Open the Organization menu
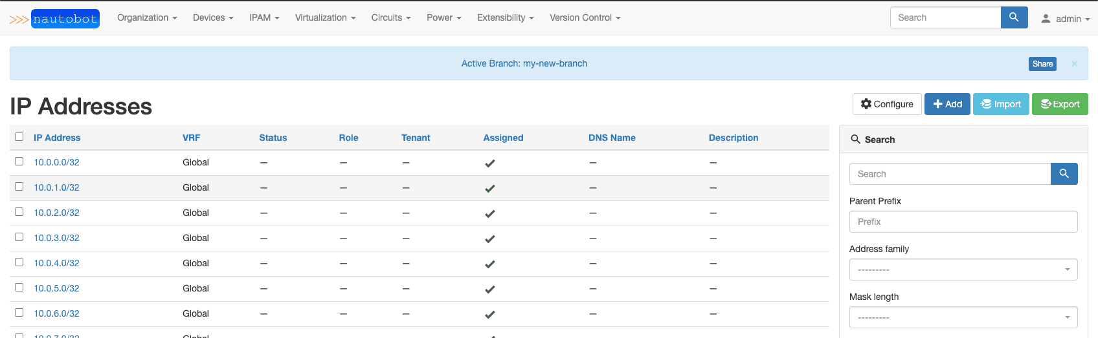The height and width of the screenshot is (338, 1098). point(147,17)
